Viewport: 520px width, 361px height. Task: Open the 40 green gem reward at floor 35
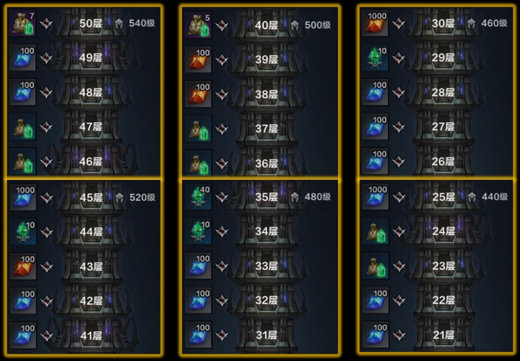[x=198, y=197]
